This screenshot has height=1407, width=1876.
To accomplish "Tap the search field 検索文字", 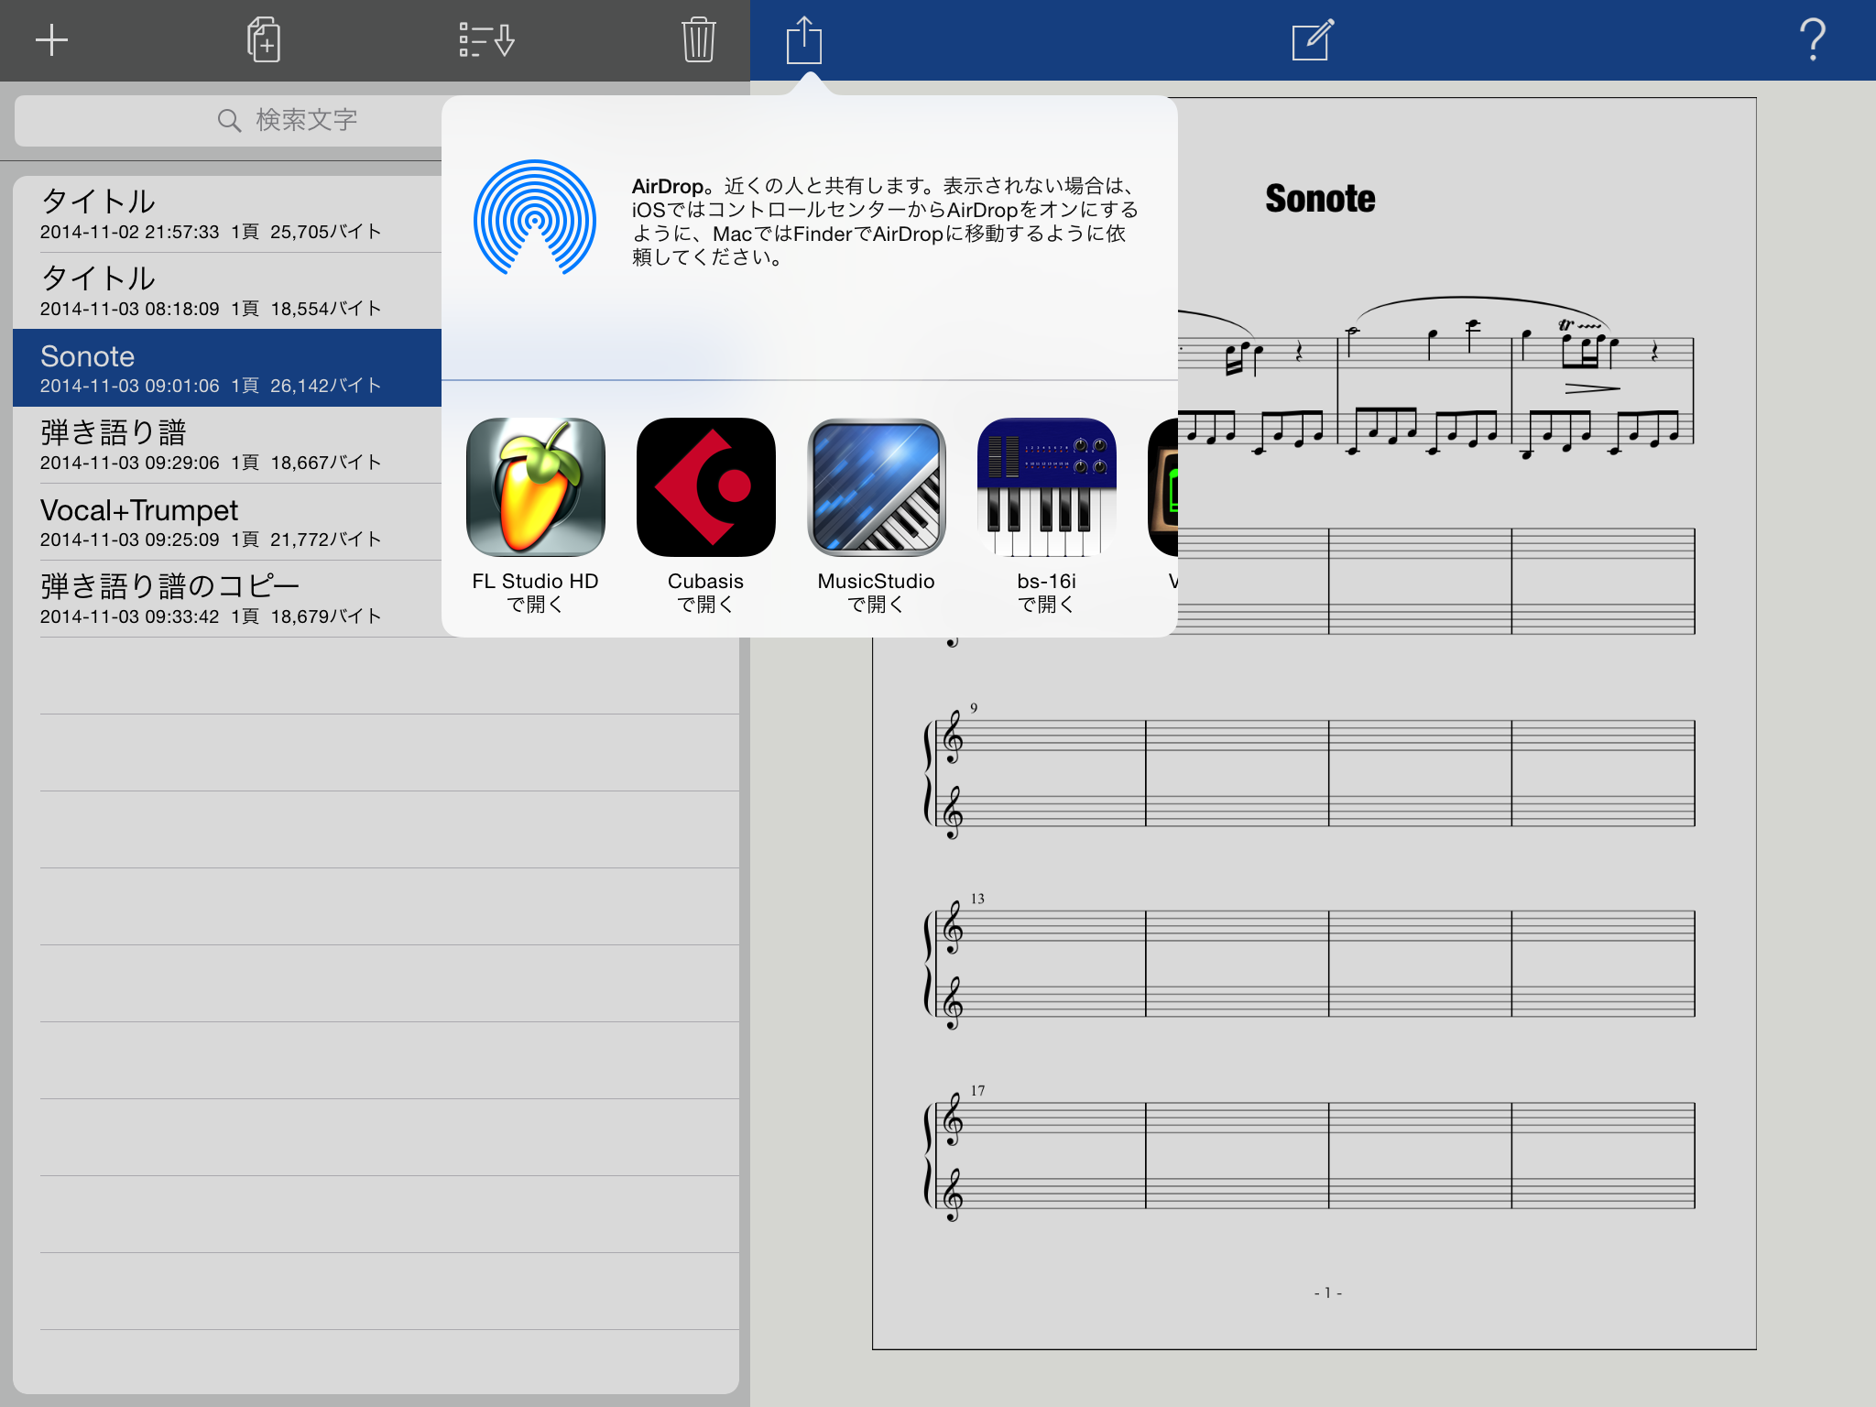I will coord(229,120).
